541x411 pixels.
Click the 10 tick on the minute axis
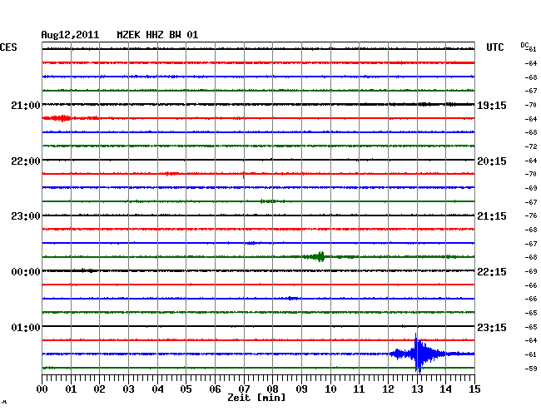pos(330,389)
